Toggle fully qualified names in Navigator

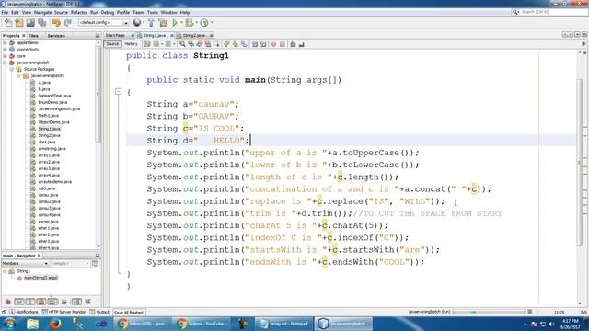pyautogui.click(x=64, y=302)
